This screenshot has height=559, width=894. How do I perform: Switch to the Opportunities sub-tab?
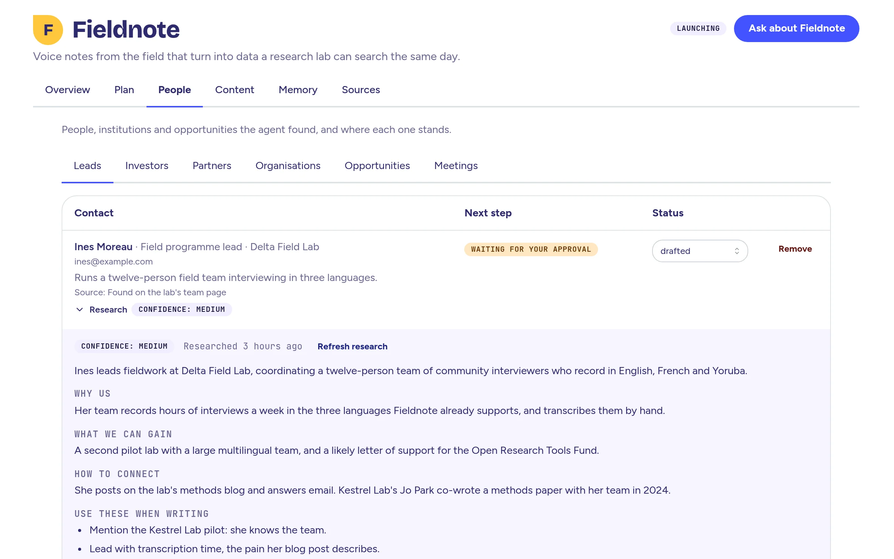378,166
